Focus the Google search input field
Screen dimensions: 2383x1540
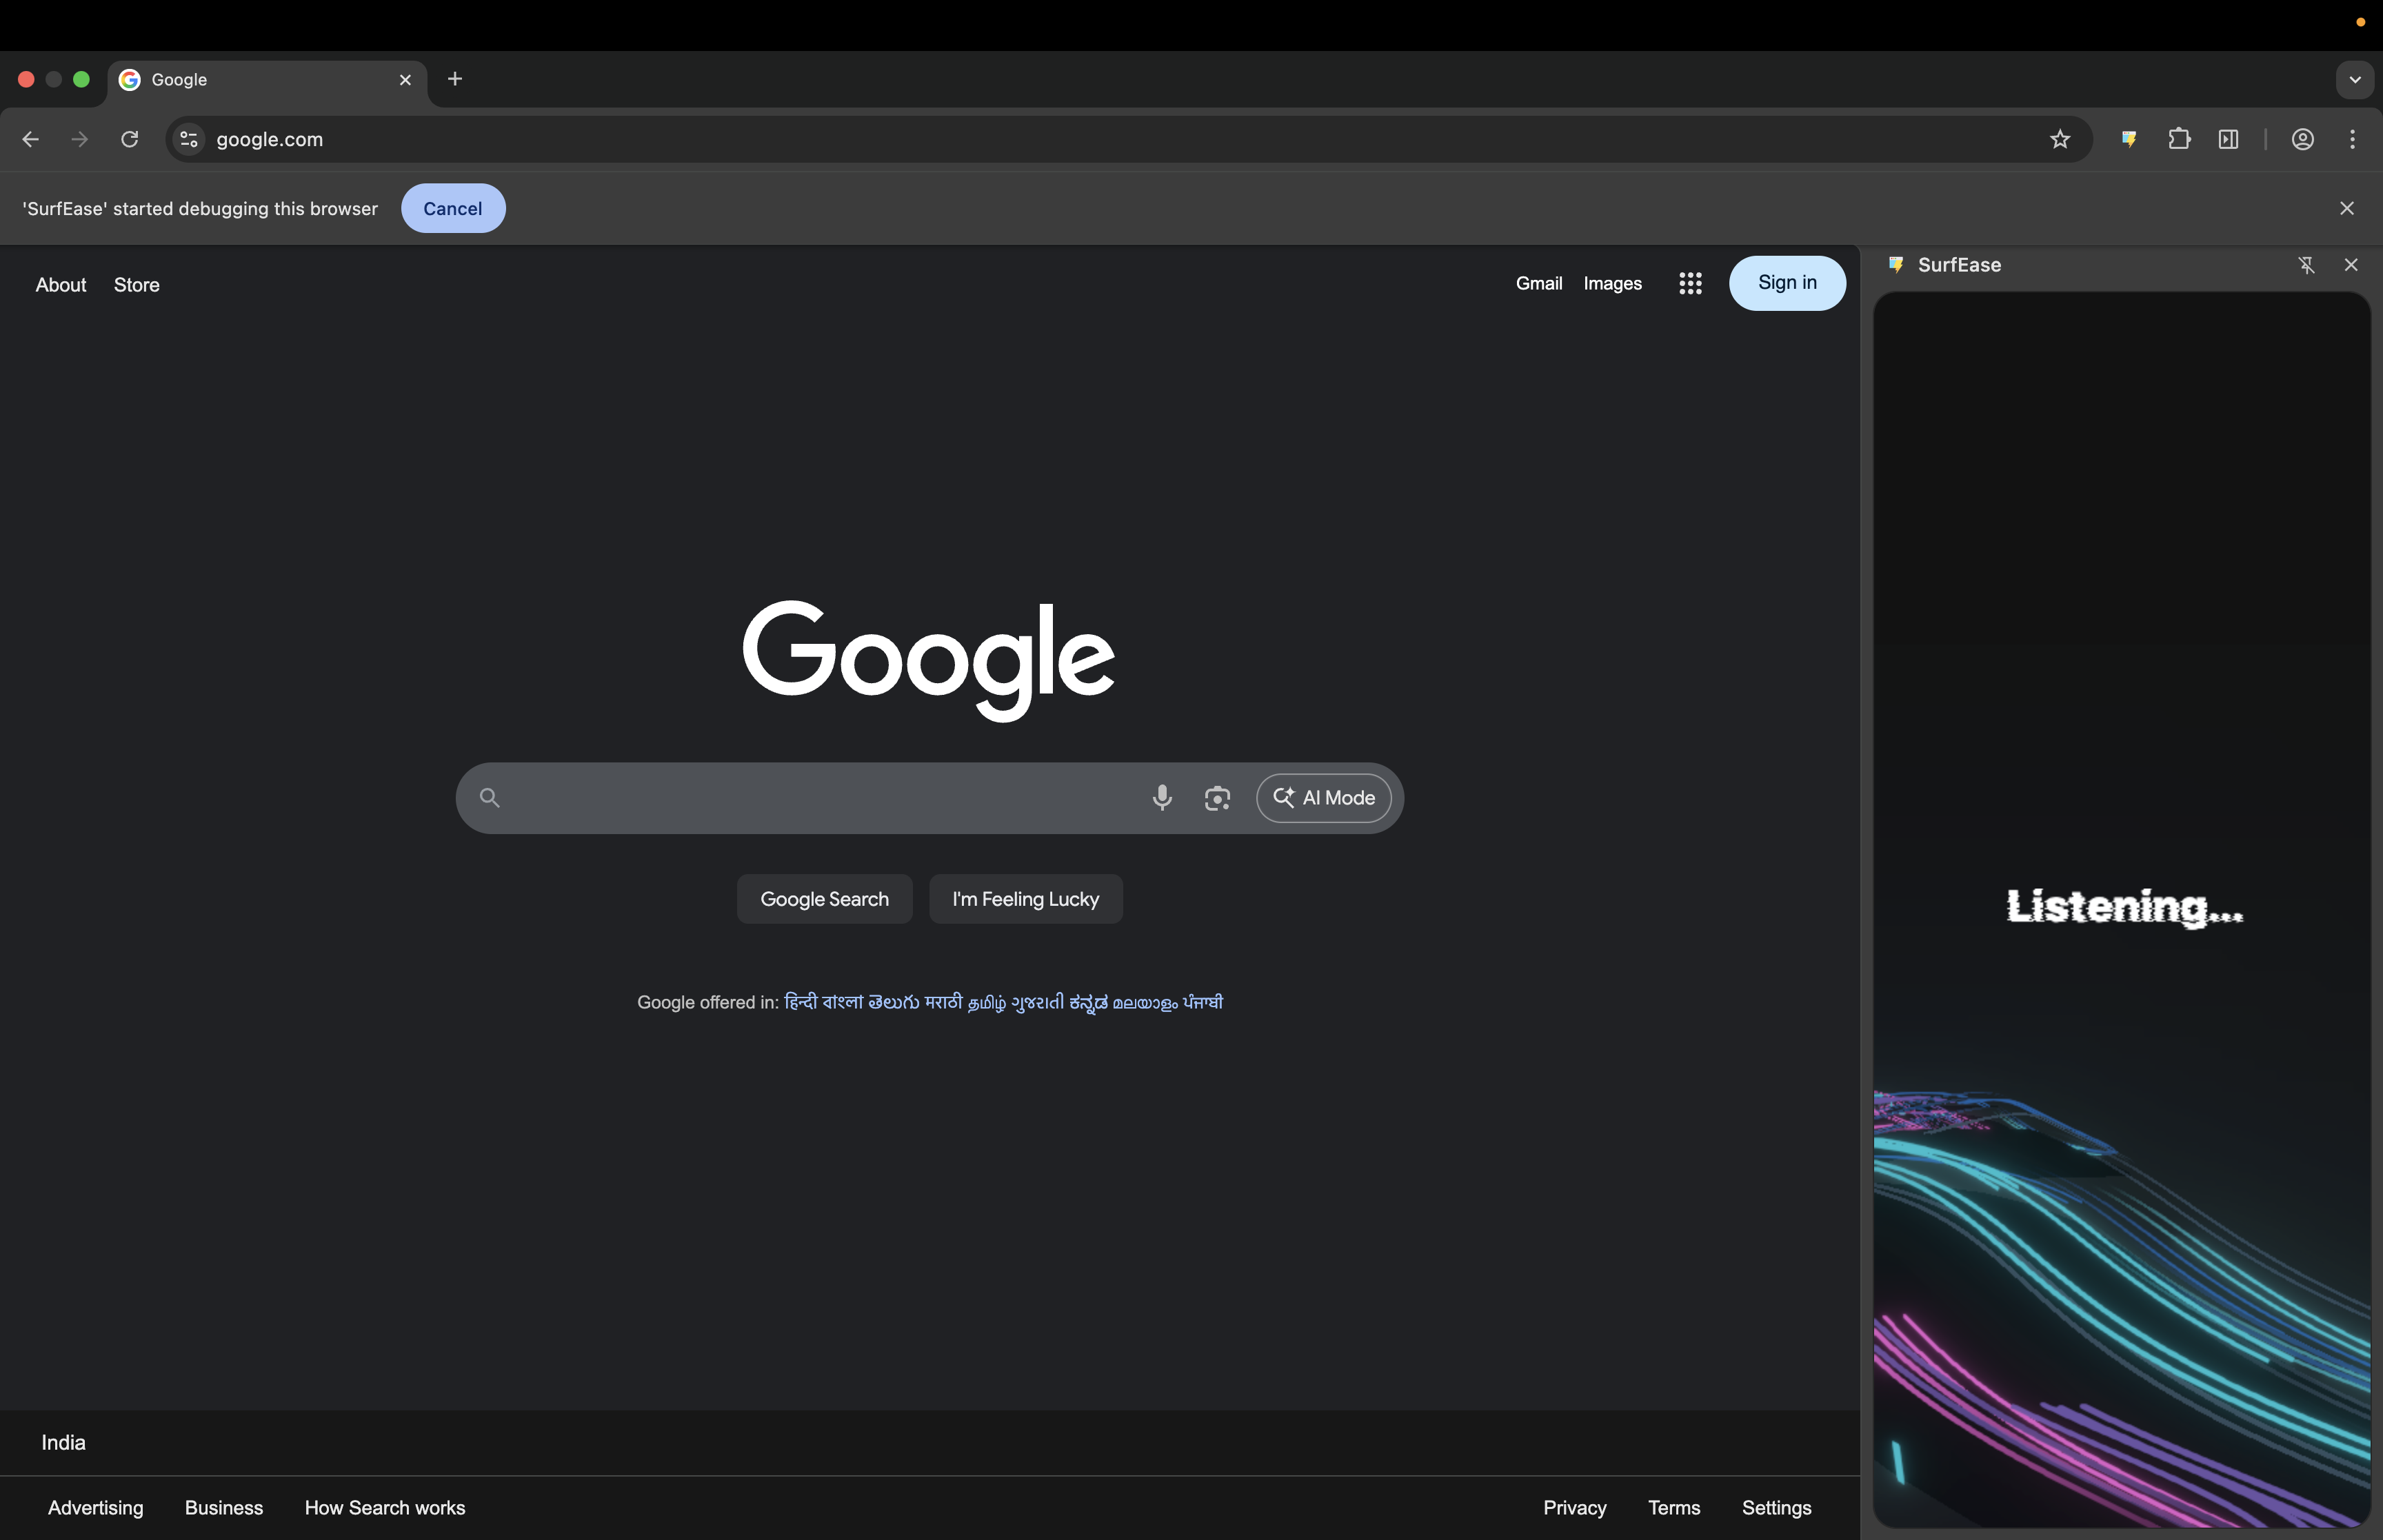coord(820,797)
